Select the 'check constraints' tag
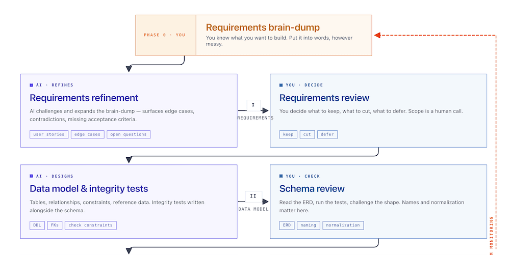The image size is (510, 255). pyautogui.click(x=90, y=225)
